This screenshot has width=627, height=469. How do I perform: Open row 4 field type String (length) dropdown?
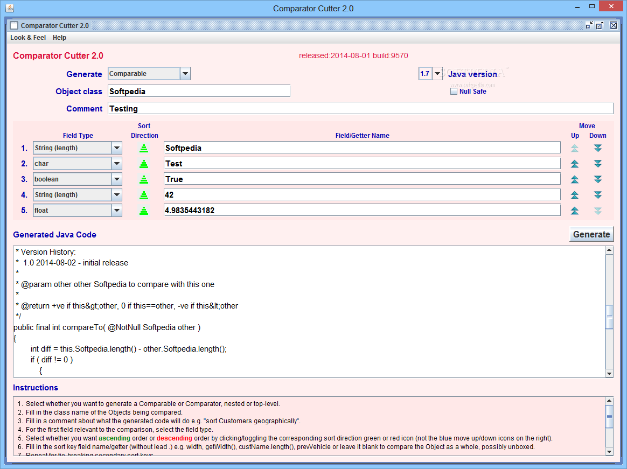(x=117, y=195)
